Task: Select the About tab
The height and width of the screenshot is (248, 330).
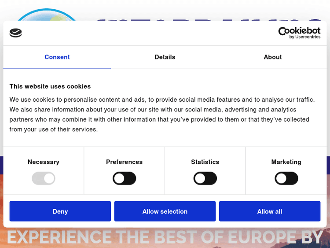Action: pyautogui.click(x=273, y=57)
